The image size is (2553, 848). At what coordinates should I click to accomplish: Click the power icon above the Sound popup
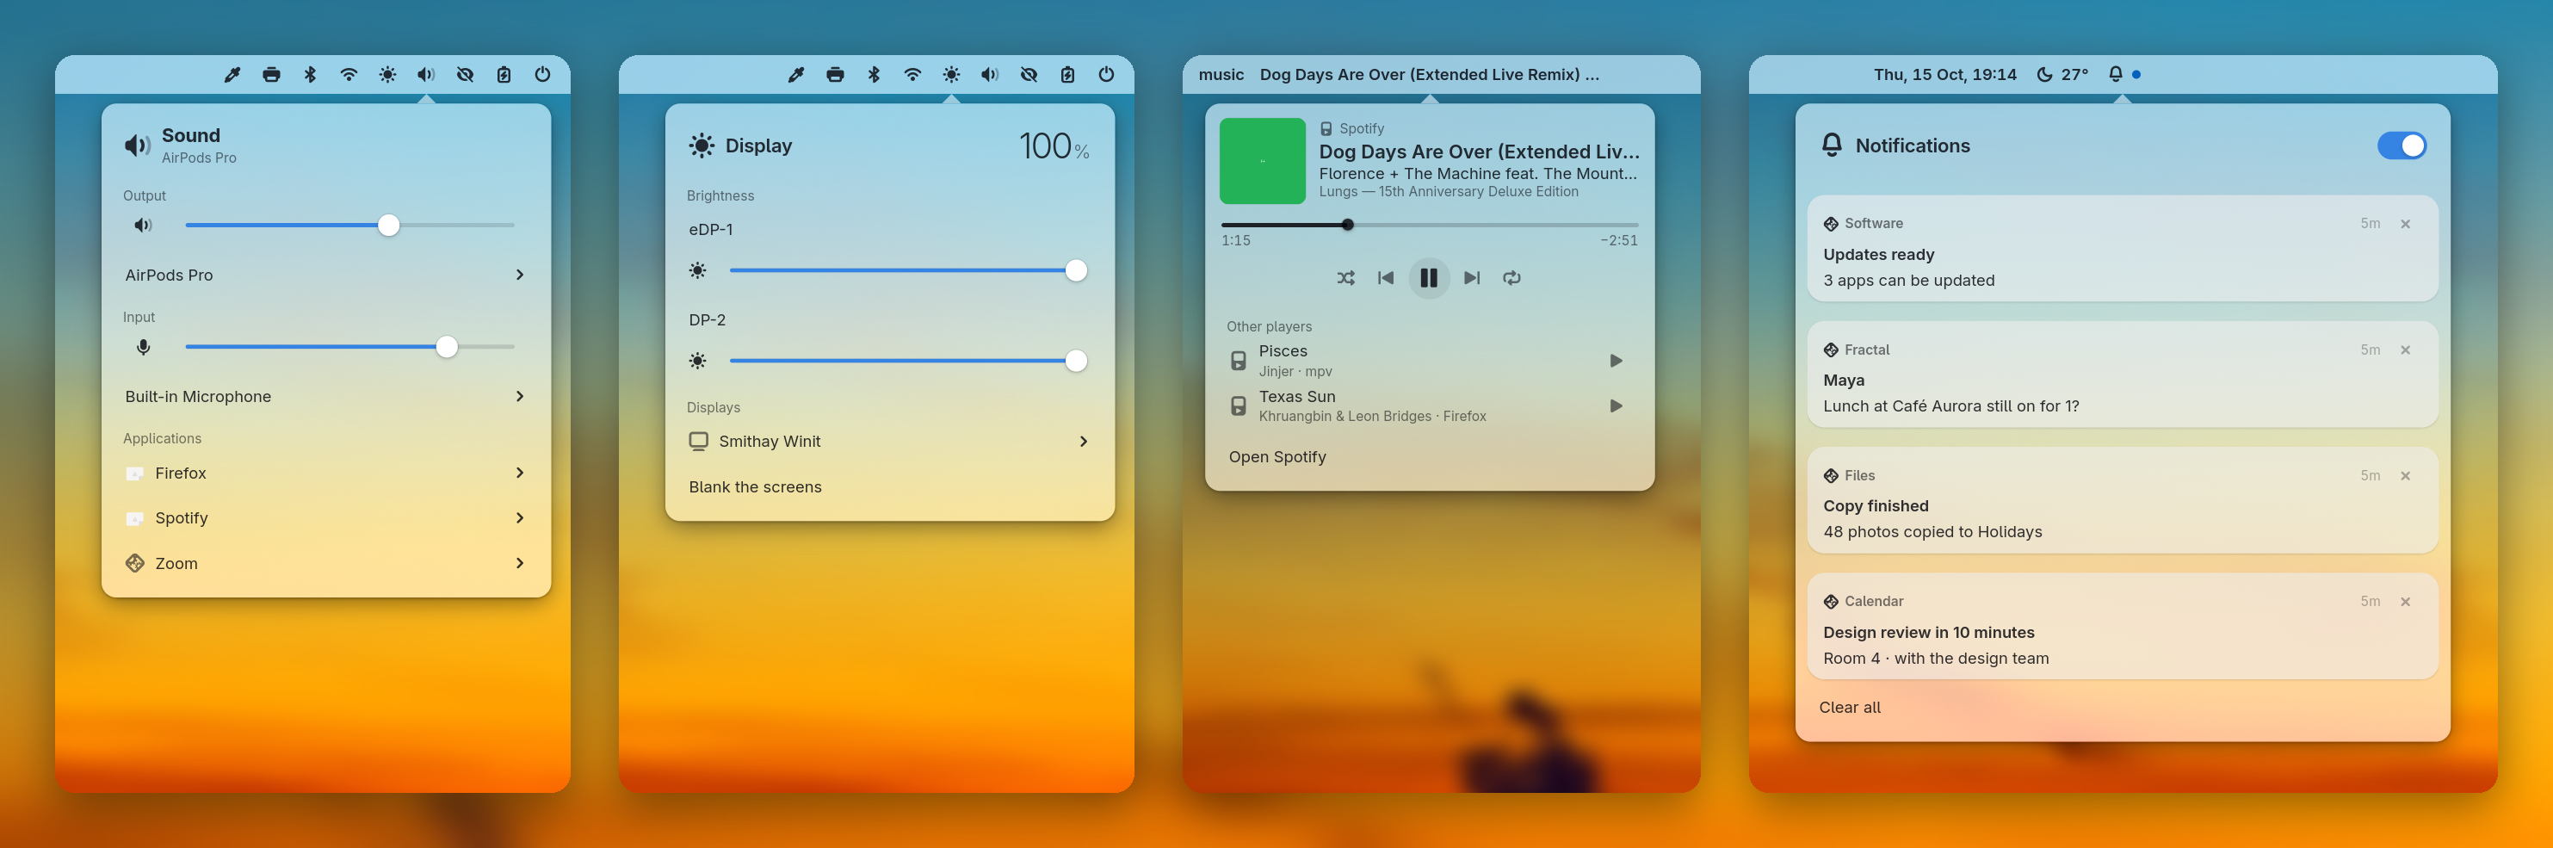click(x=542, y=74)
